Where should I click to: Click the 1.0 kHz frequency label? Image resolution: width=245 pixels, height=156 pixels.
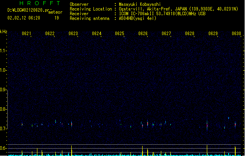pos(3,70)
